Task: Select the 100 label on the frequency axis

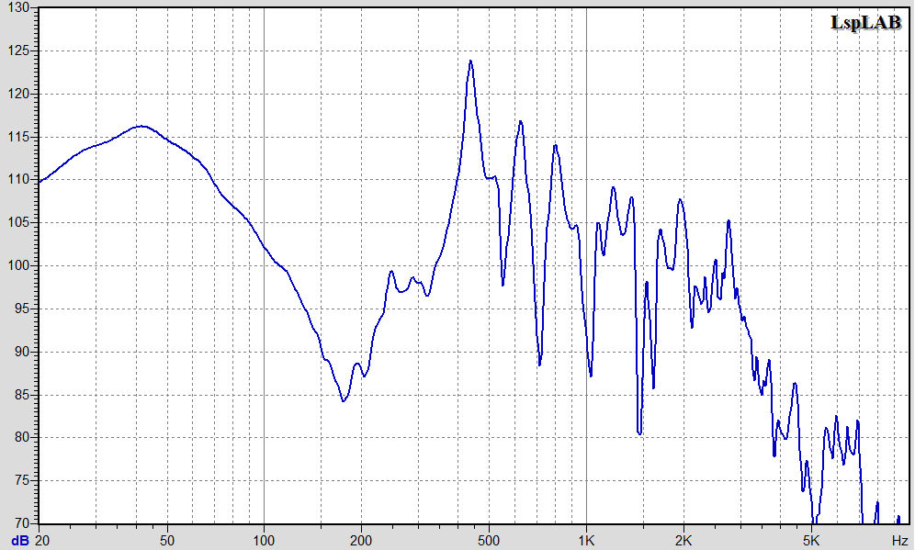Action: pos(264,541)
